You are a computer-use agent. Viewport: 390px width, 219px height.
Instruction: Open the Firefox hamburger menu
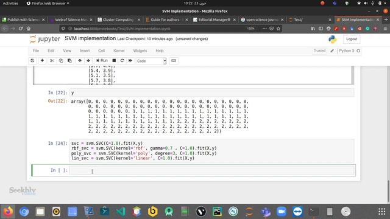(385, 29)
